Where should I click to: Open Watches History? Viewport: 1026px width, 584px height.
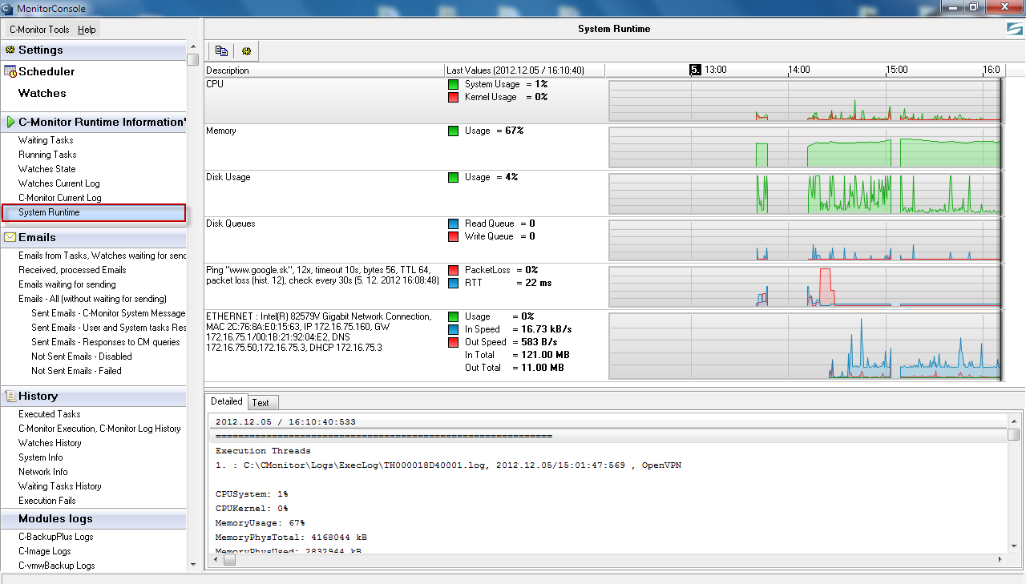tap(50, 443)
